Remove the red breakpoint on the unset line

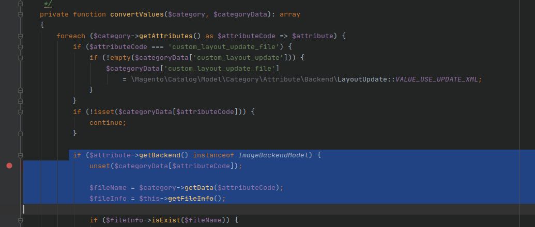(9, 166)
